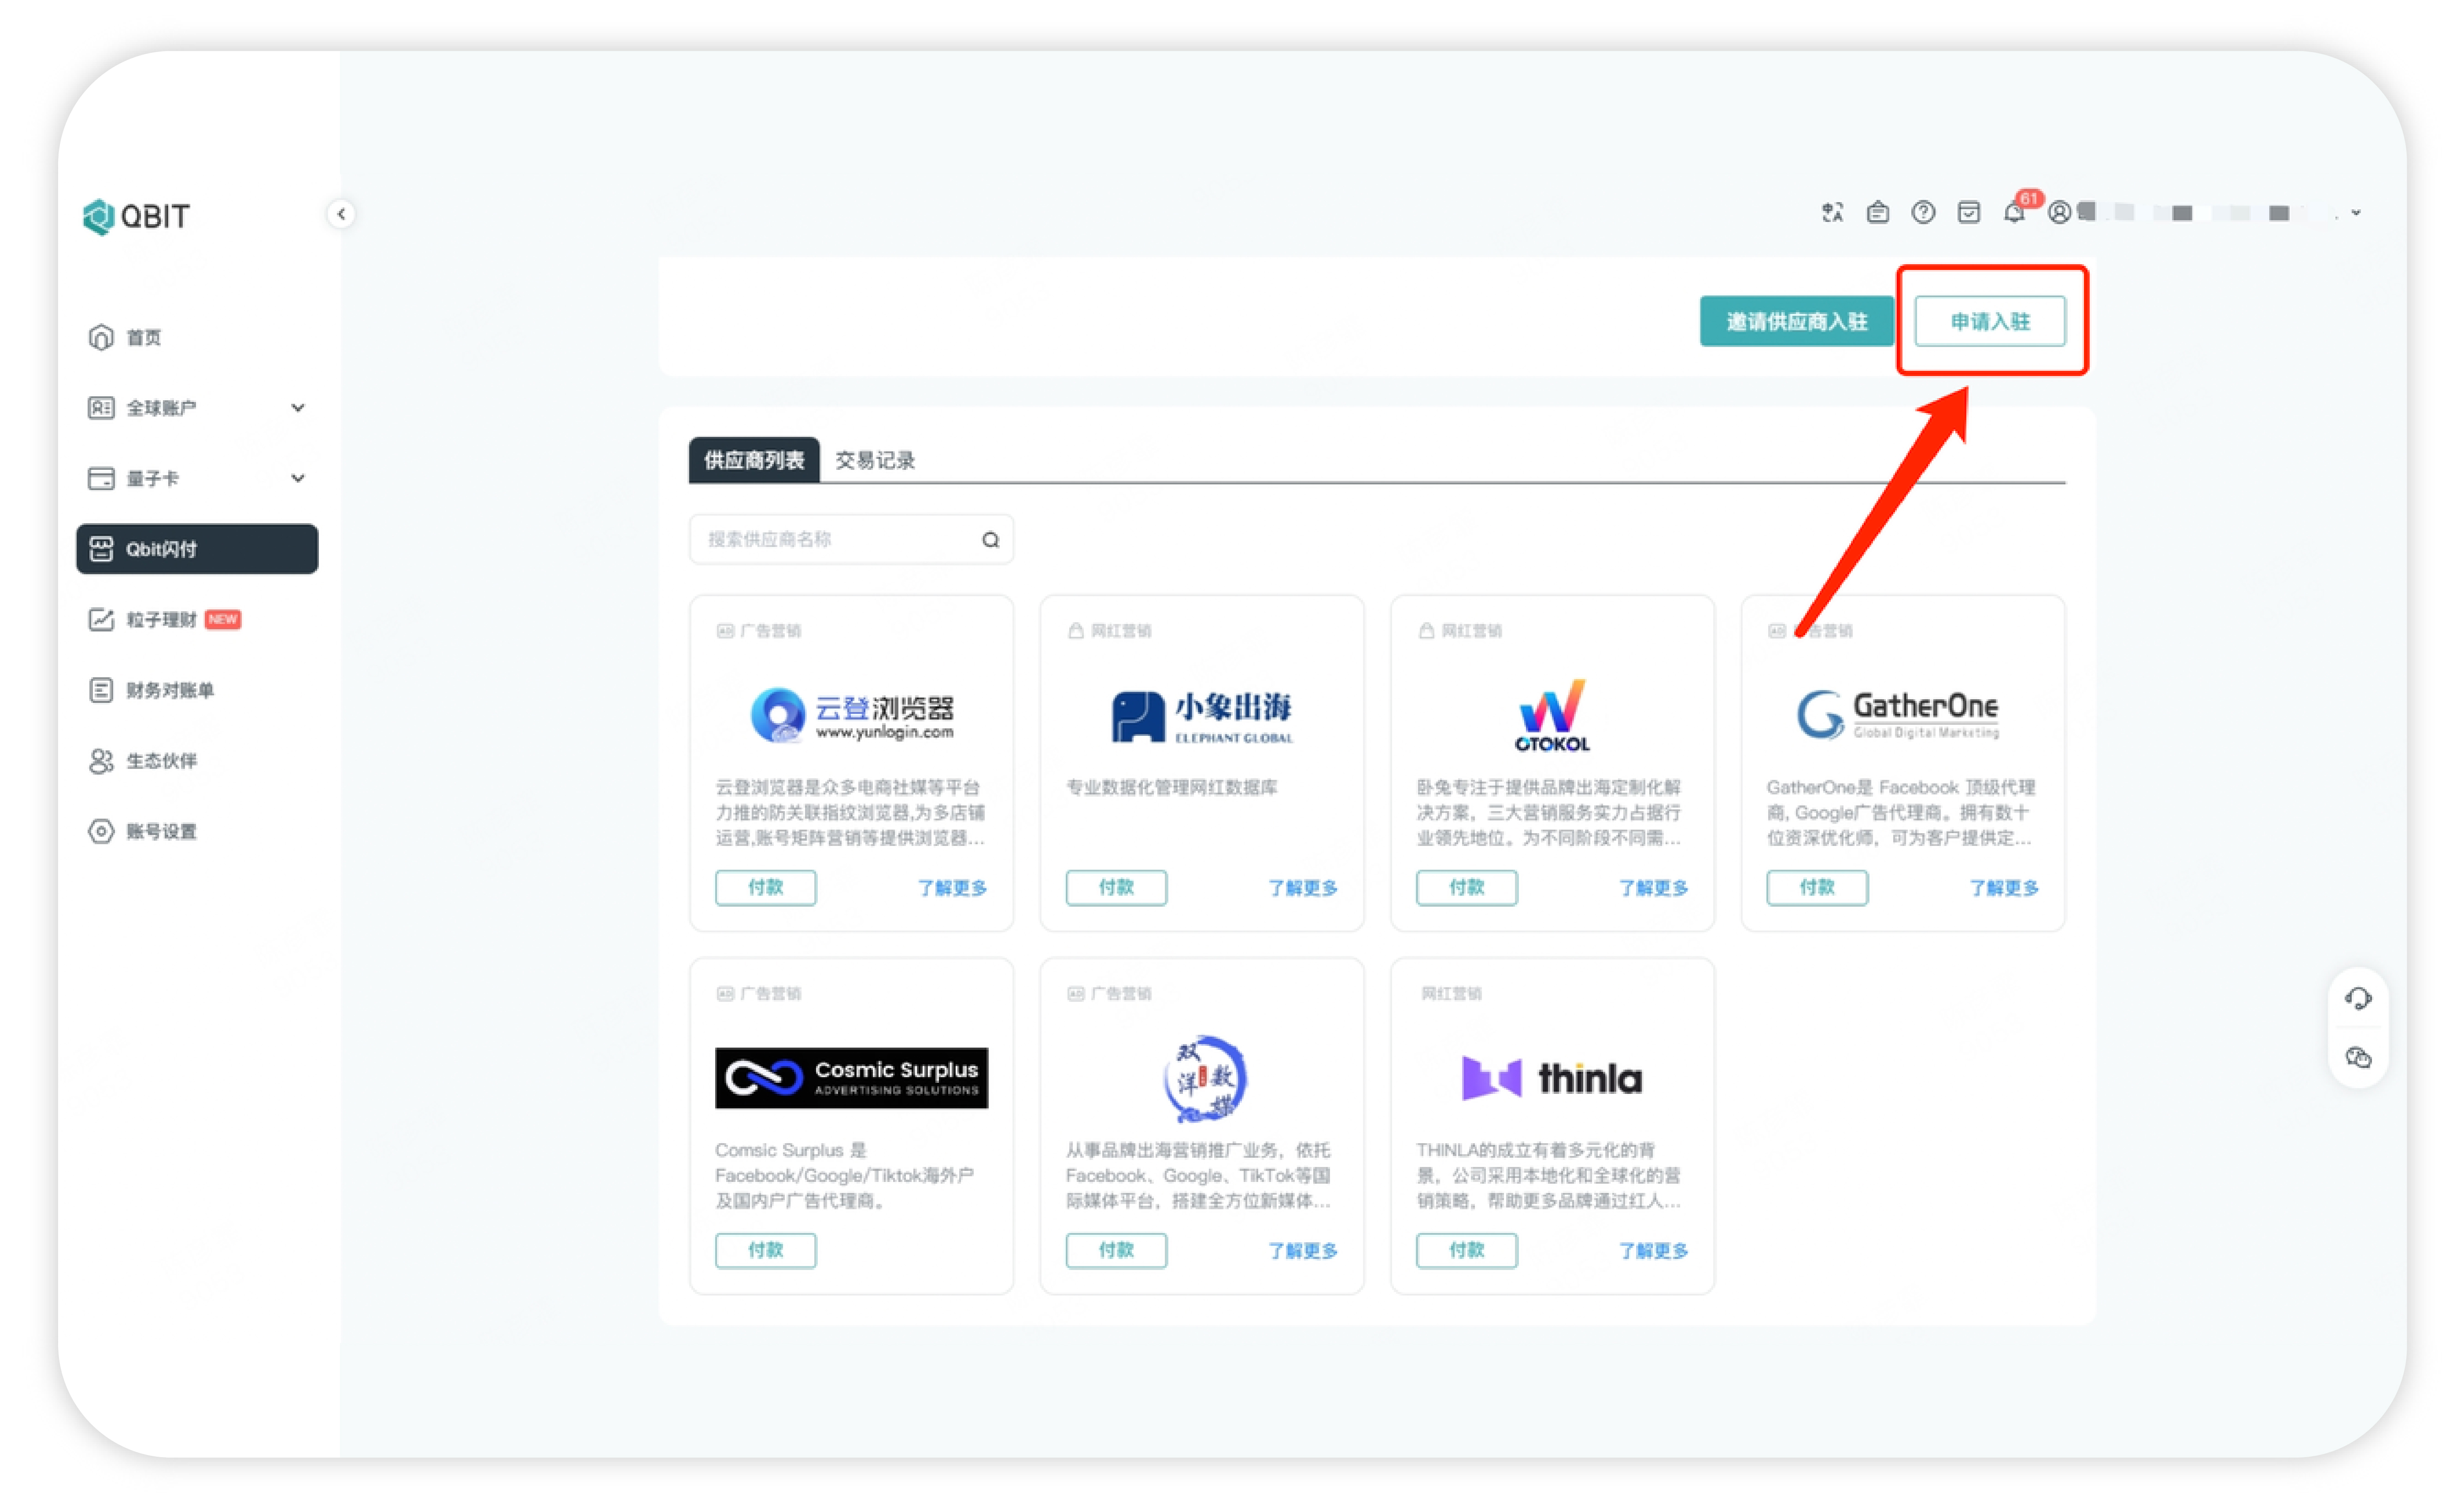
Task: Switch to the 供应商列表 tab
Action: 754,460
